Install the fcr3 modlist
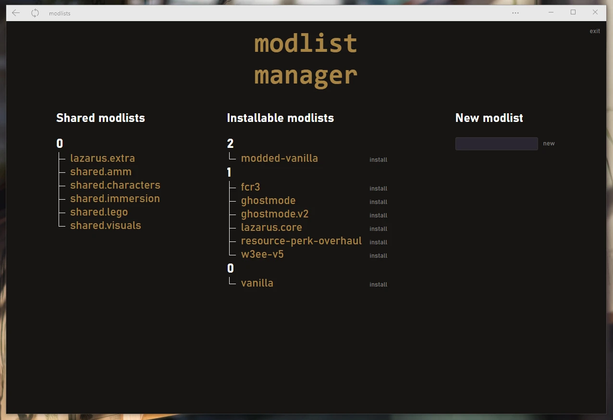Viewport: 613px width, 420px height. 378,189
